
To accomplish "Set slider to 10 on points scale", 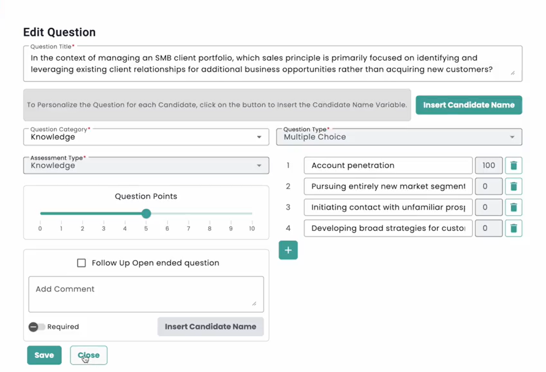I will [252, 213].
